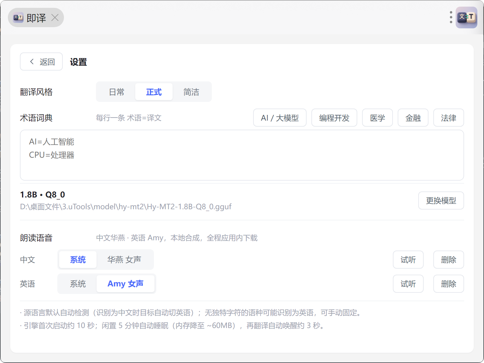Click the 设置 page heading

click(78, 62)
